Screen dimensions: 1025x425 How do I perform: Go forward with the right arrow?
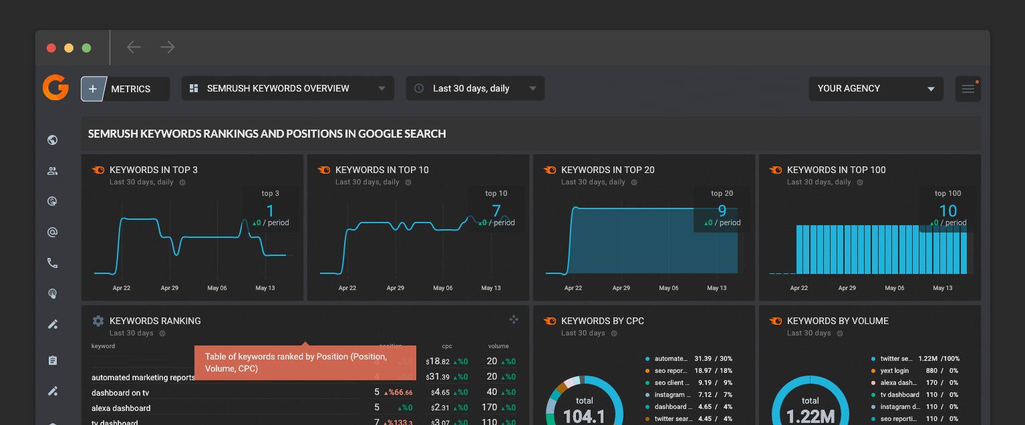167,47
